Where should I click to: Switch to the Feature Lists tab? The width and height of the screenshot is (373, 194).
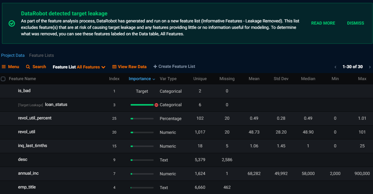pos(41,56)
